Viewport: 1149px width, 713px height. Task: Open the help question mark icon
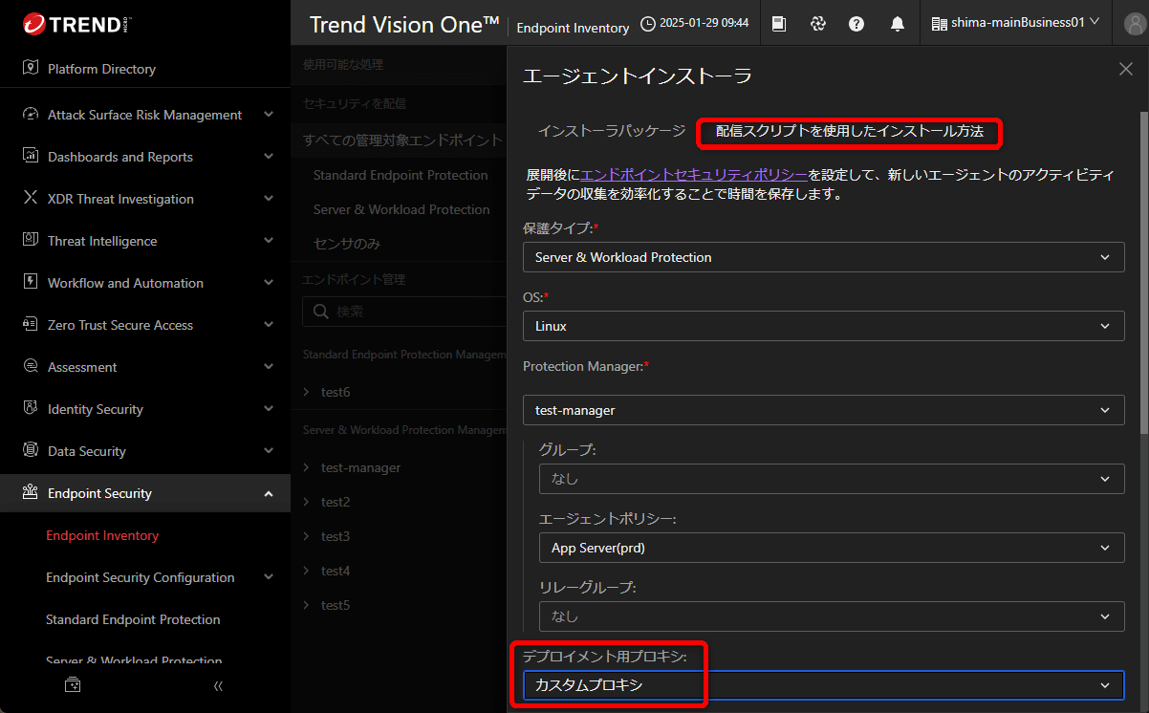tap(856, 24)
